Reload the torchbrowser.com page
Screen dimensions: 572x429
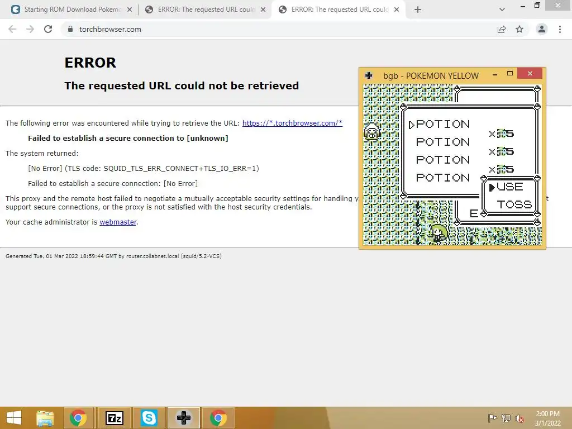point(48,29)
